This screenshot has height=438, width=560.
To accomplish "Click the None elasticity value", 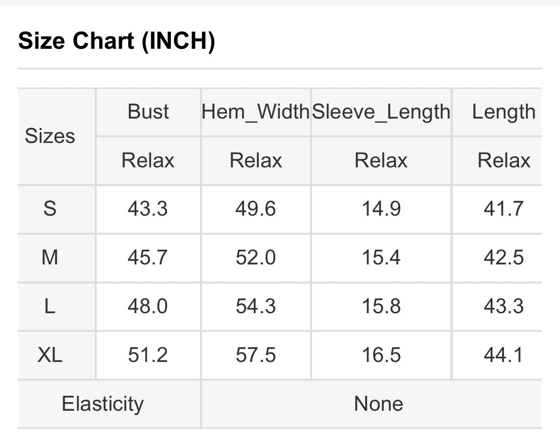I will point(378,404).
